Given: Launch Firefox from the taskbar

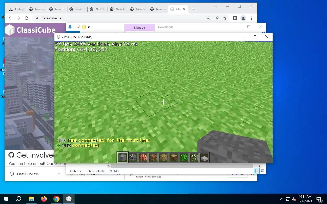Looking at the screenshot, I should coord(44,199).
